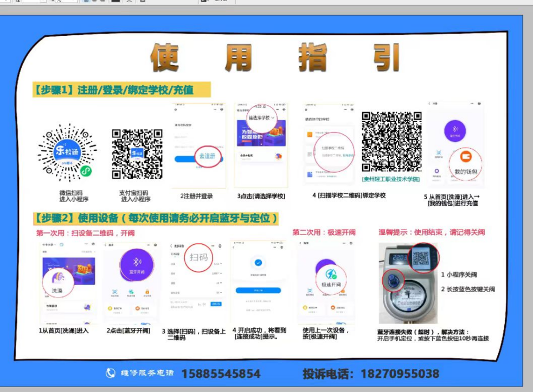Viewport: 533px width, 392px height.
Task: Click the red text 温馨提示：使用结束，请记得关阀
Action: 432,232
